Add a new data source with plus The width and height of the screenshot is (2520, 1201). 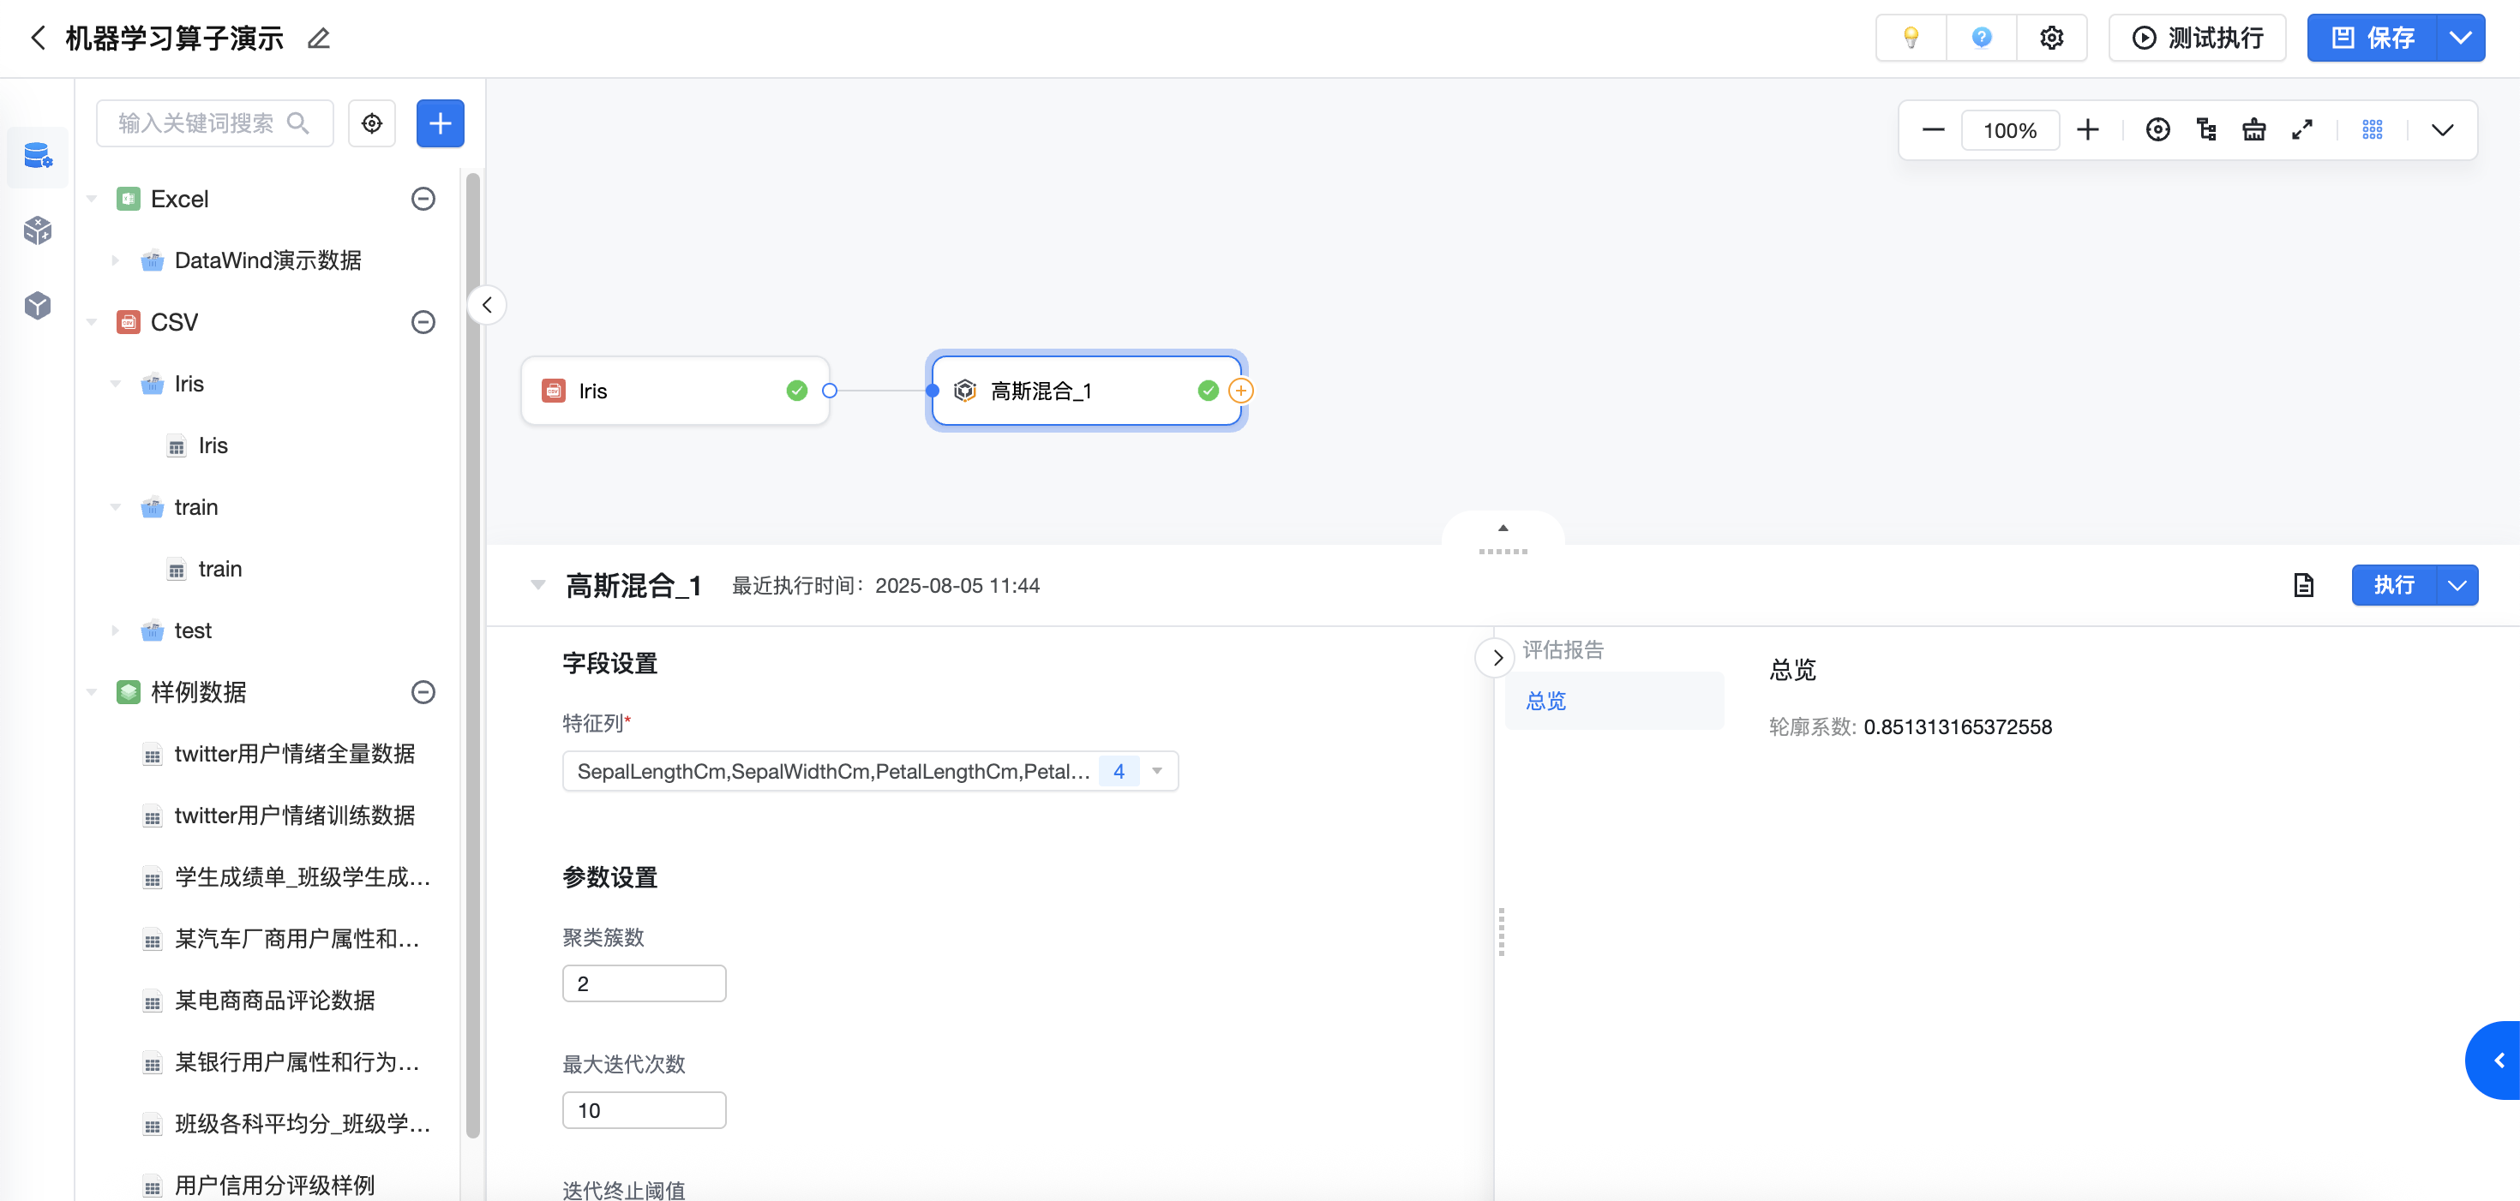click(441, 123)
